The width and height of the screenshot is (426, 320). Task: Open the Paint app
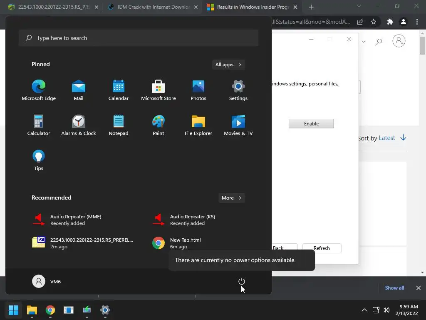pos(159,125)
